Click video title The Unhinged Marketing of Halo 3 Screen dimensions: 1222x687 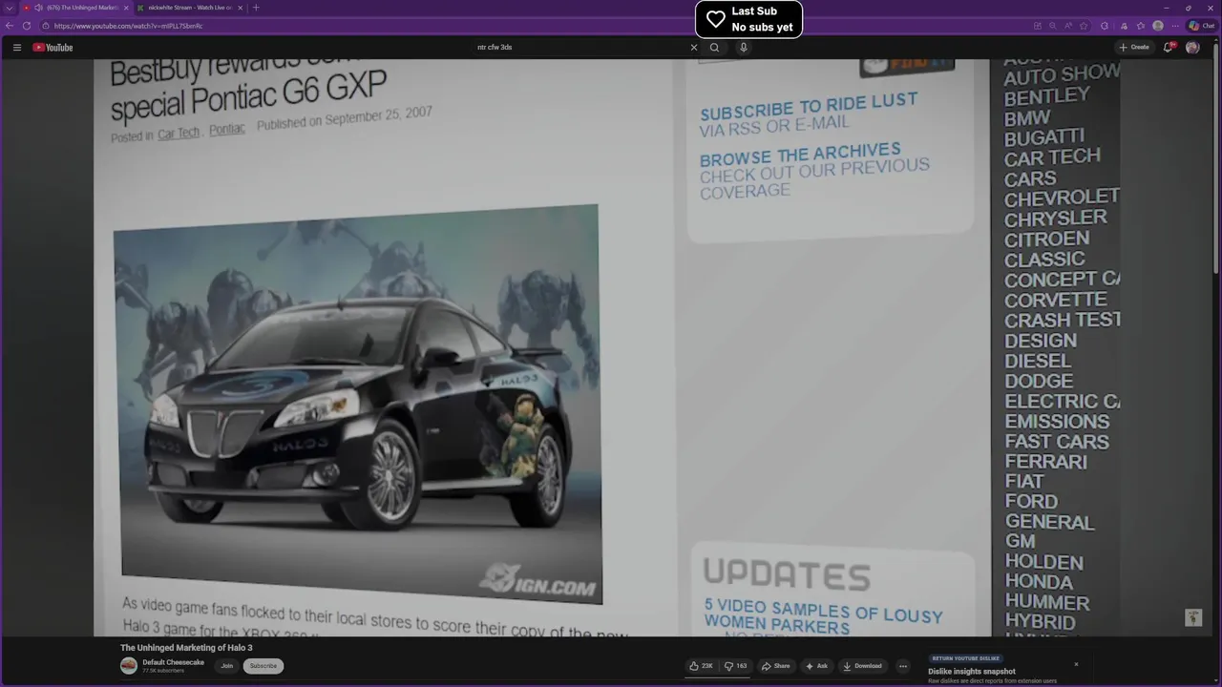pyautogui.click(x=186, y=648)
